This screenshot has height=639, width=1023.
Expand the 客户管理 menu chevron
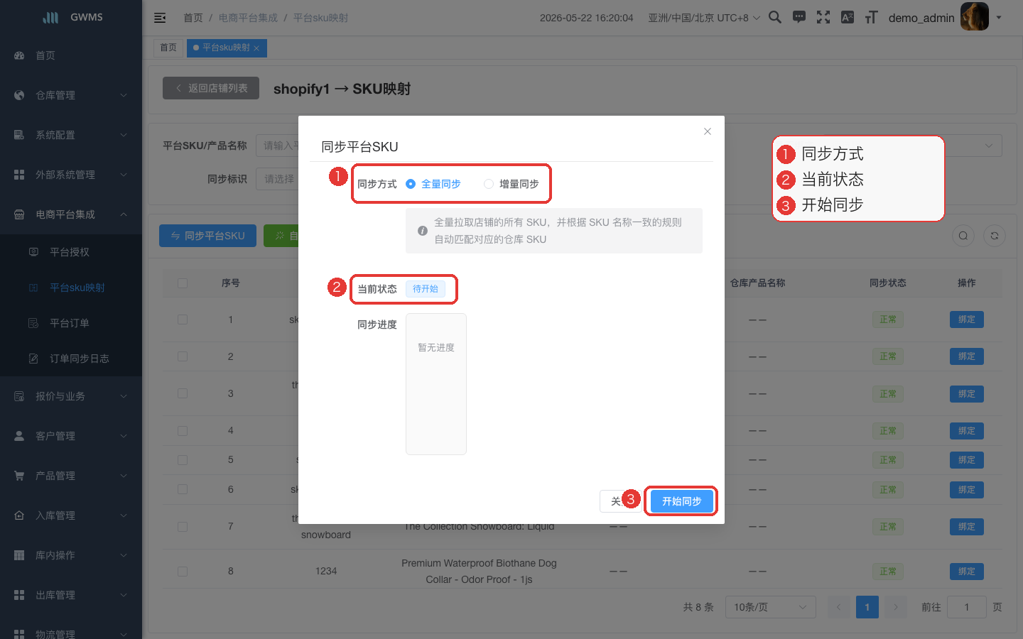point(124,436)
